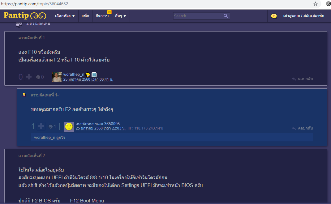331x204 pixels.
Task: Click the yellow new topic bubble icon
Action: 274,16
